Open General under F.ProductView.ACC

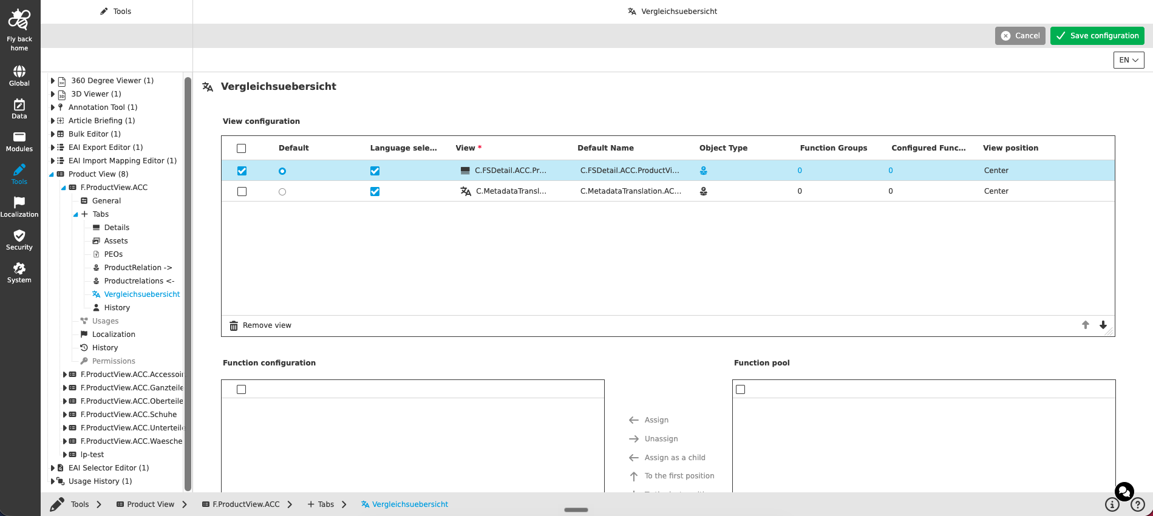click(106, 201)
